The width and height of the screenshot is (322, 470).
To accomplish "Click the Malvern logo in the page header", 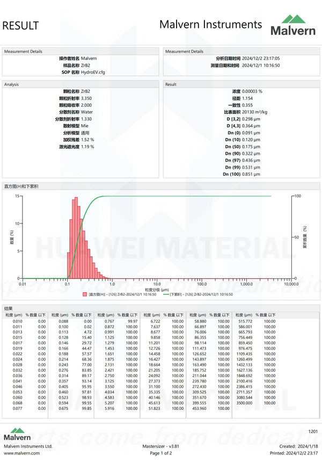I will pyautogui.click(x=292, y=25).
